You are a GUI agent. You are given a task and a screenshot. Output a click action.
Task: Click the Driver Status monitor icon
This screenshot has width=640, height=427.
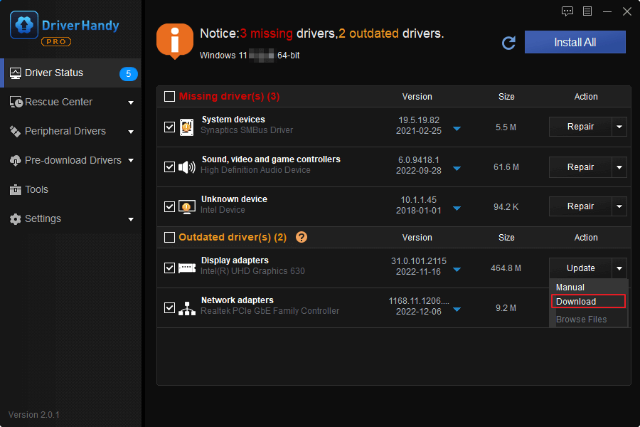click(x=16, y=73)
